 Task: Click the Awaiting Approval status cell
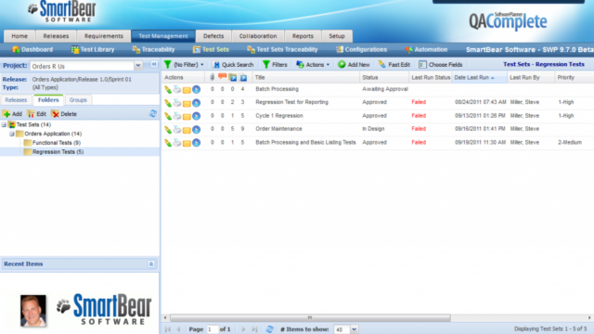(385, 89)
